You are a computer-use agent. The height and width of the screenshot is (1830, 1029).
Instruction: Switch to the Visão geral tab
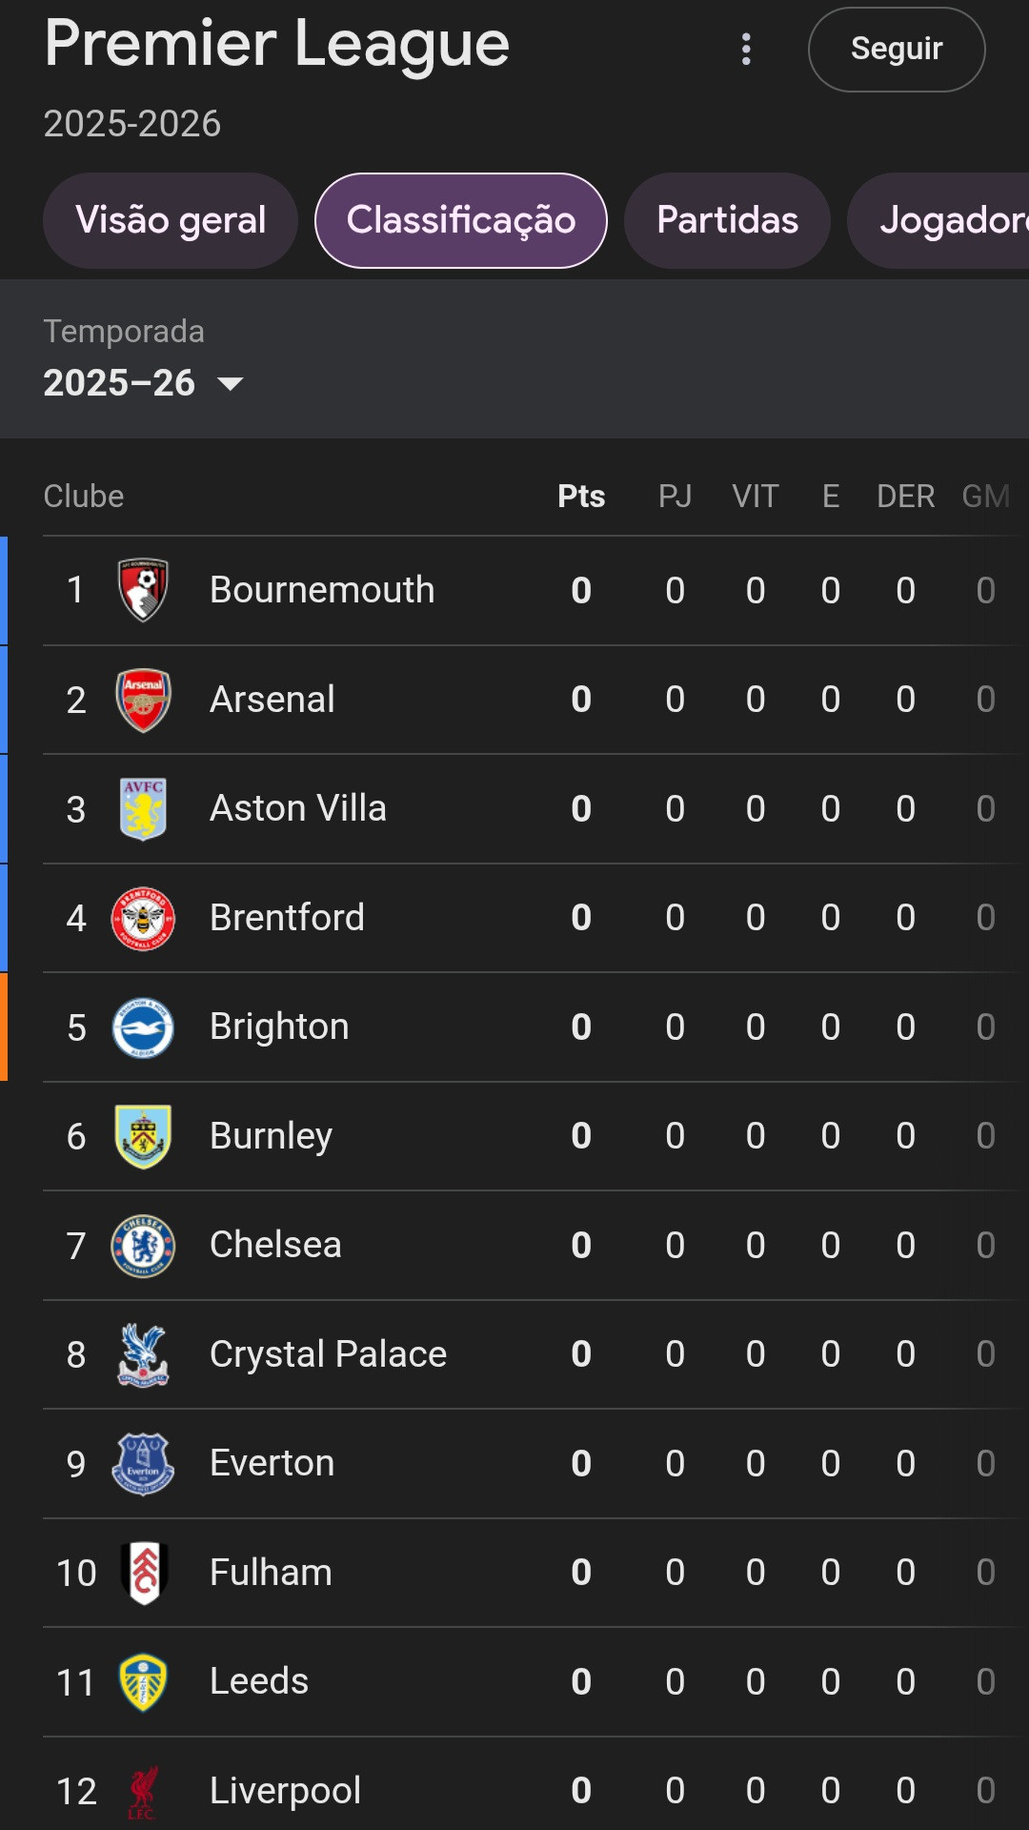pyautogui.click(x=171, y=220)
